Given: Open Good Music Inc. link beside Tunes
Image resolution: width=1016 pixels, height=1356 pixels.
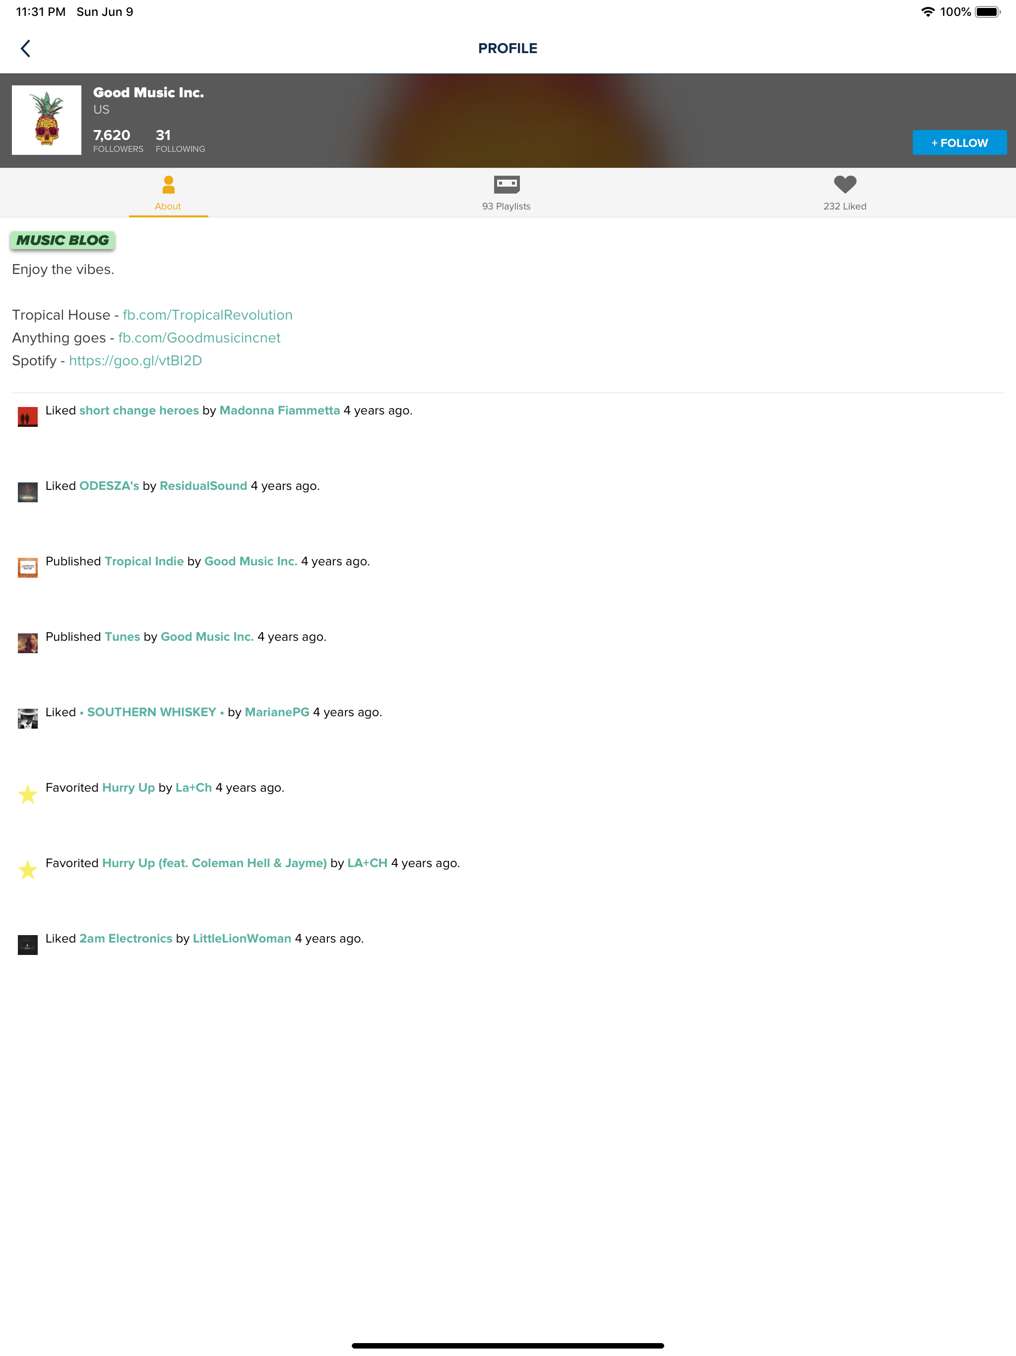Looking at the screenshot, I should (x=207, y=636).
